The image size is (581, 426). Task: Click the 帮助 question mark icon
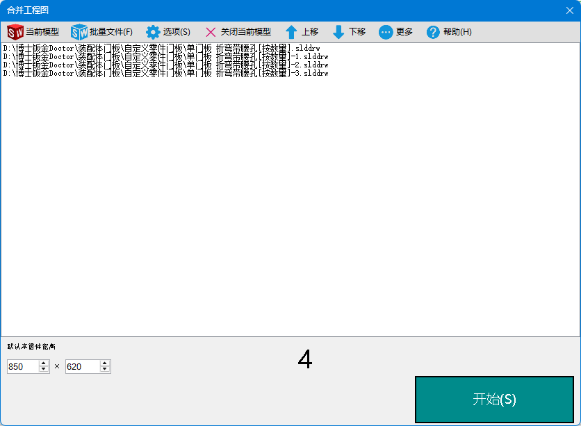click(x=433, y=32)
